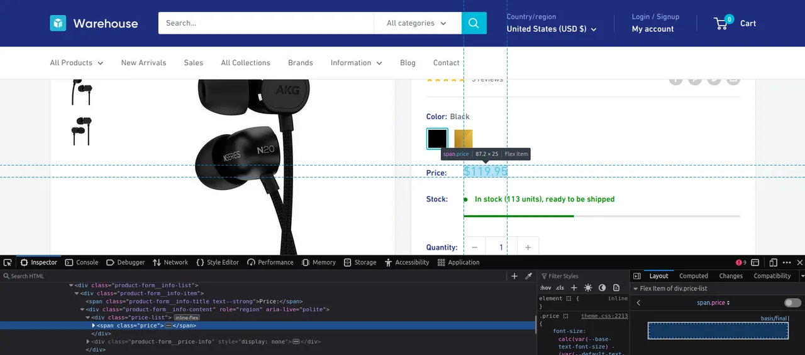805x355 pixels.
Task: Click the Warehouse logo
Action: click(94, 23)
